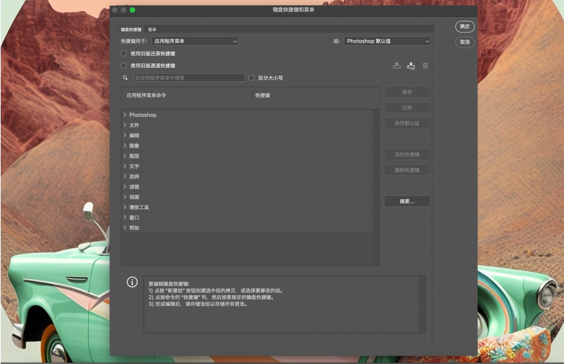Expand the 滤镜 menu commands
Viewport: 564px width, 364px height.
[x=125, y=186]
